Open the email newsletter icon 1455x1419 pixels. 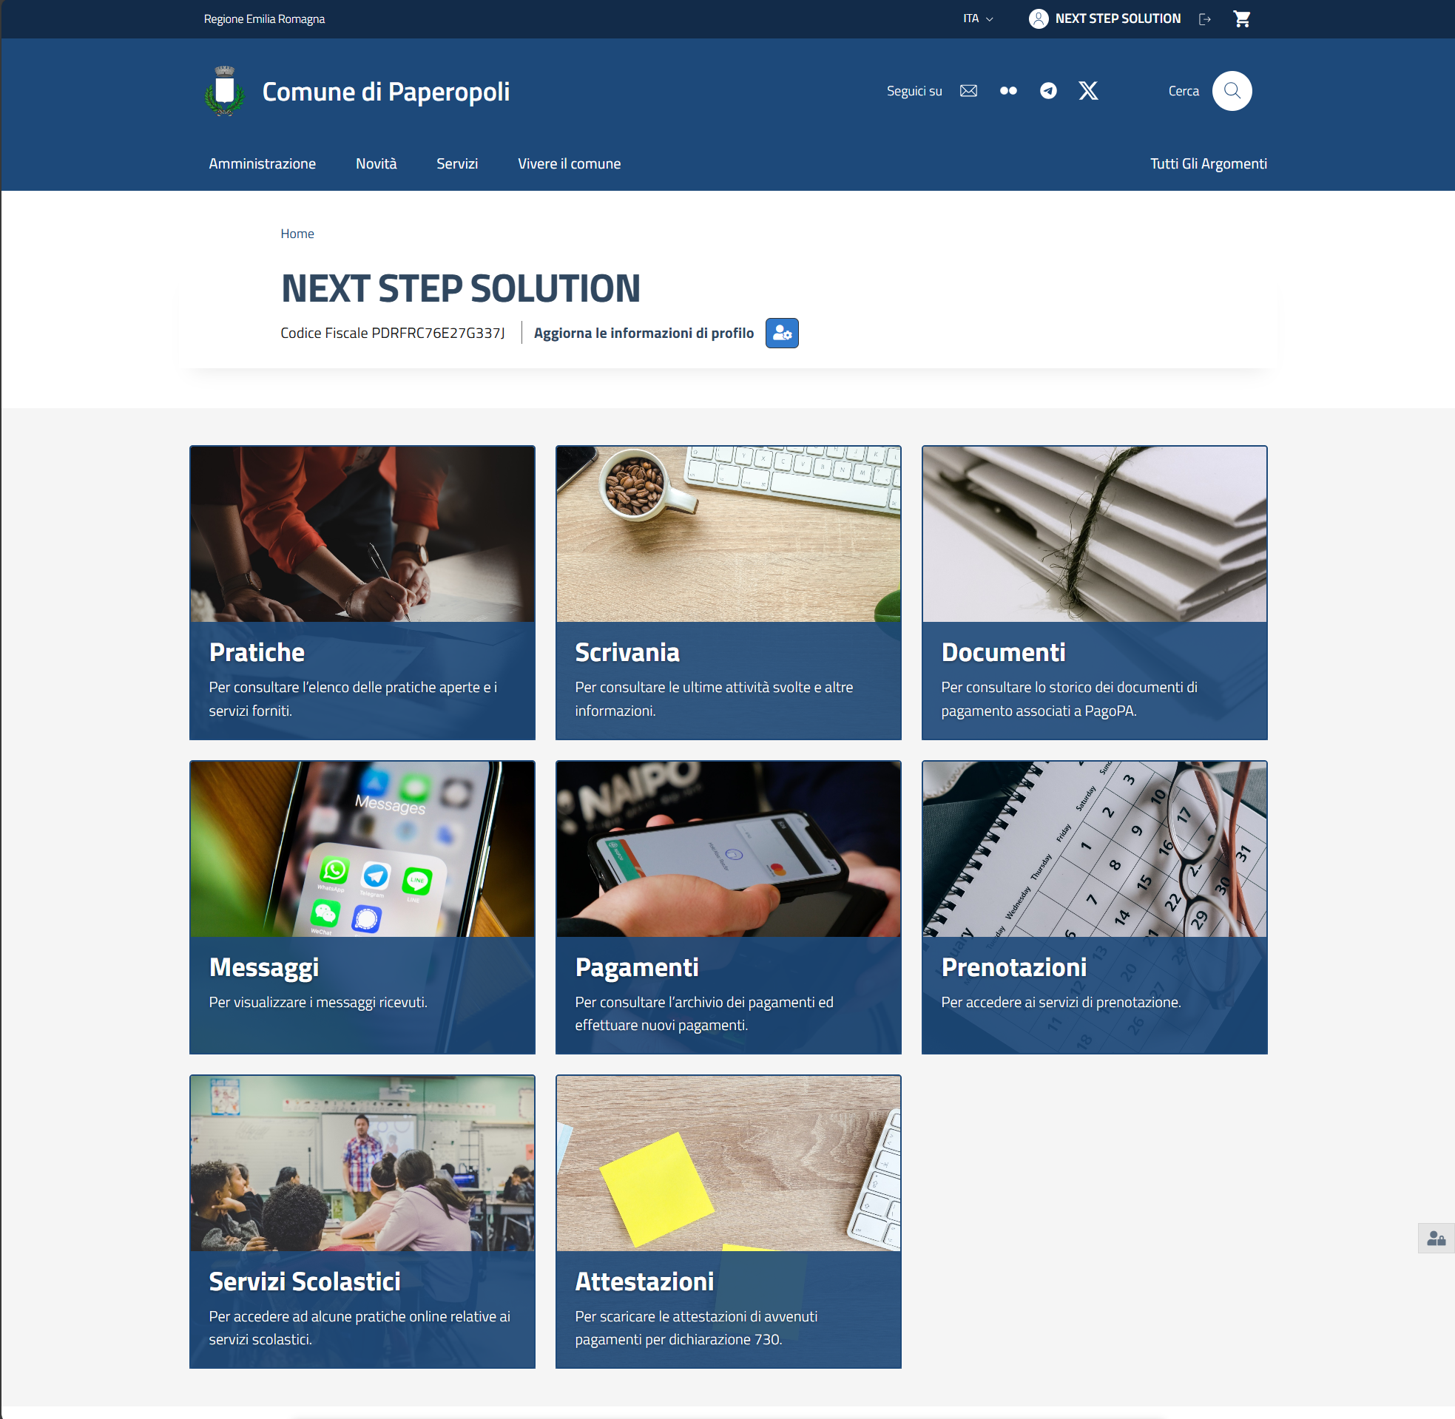968,91
